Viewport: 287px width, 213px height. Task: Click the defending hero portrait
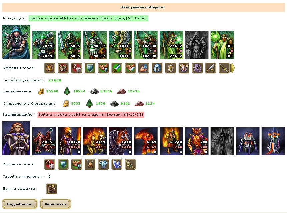click(16, 138)
